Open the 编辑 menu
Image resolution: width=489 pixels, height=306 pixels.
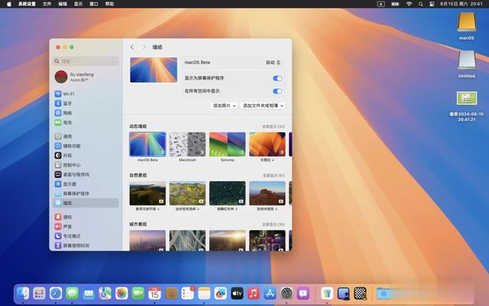63,4
